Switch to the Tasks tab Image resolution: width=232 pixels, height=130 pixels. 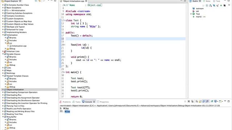point(76,102)
